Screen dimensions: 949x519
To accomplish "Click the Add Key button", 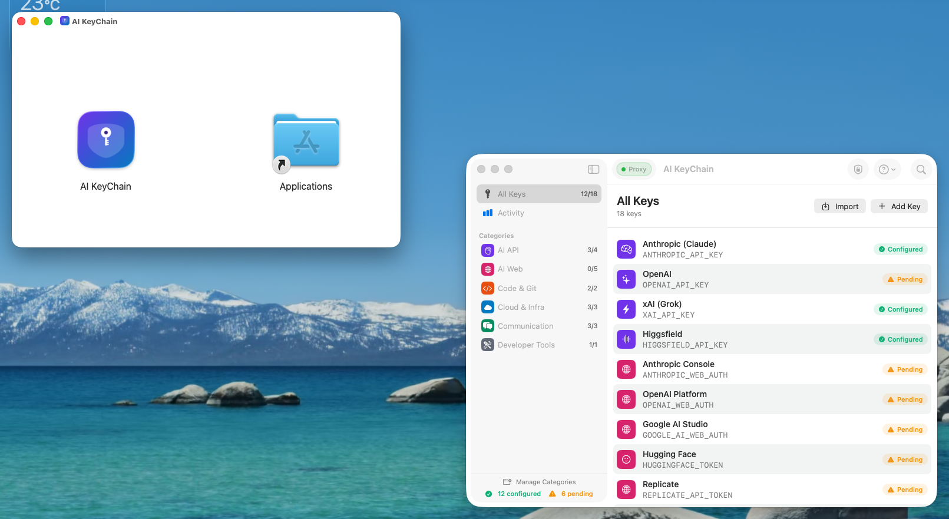I will (899, 206).
